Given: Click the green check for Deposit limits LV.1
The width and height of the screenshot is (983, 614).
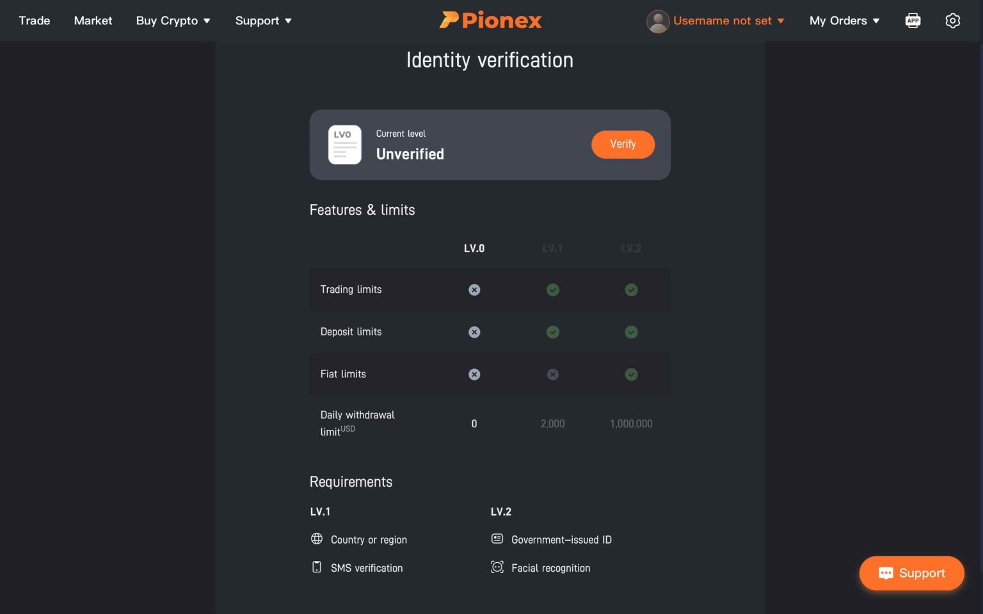Looking at the screenshot, I should click(x=552, y=332).
